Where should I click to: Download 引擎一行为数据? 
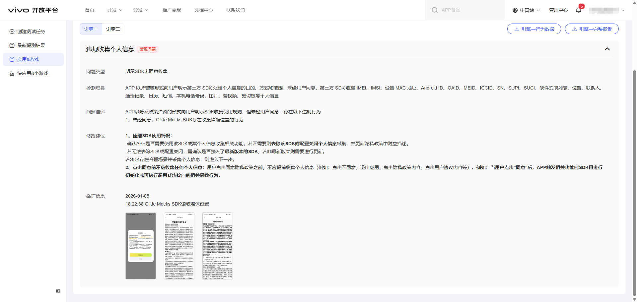[x=534, y=29]
